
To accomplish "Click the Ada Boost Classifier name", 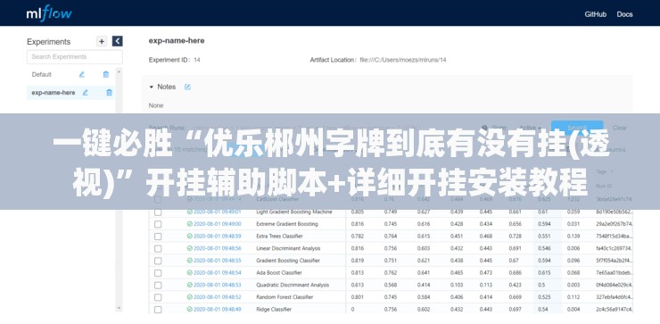I will tap(279, 273).
